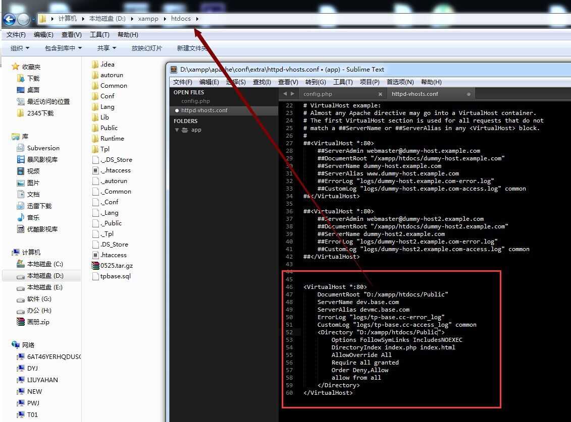This screenshot has width=571, height=422.
Task: Collapse the app folder in sidebar
Action: point(177,130)
